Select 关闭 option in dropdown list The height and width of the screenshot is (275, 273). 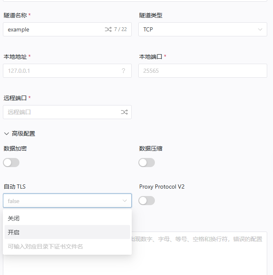(14, 218)
